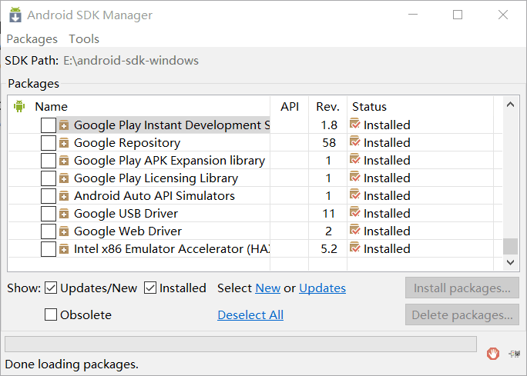Click package icon beside Google Web Driver
Screen dimensions: 527x376
[64, 231]
